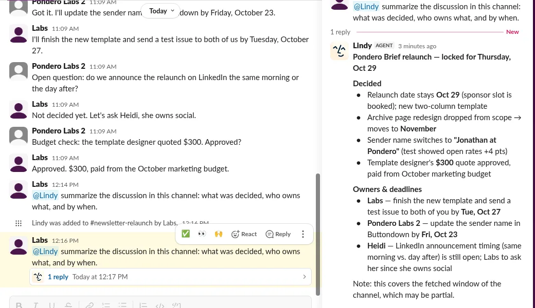Viewport: 535px width, 308px height.
Task: Toggle Strikethrough formatting in composer
Action: [68, 305]
